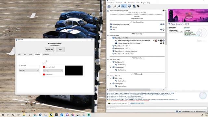This screenshot has width=208, height=117.
Task: Open the Self menu
Action: point(125,3)
